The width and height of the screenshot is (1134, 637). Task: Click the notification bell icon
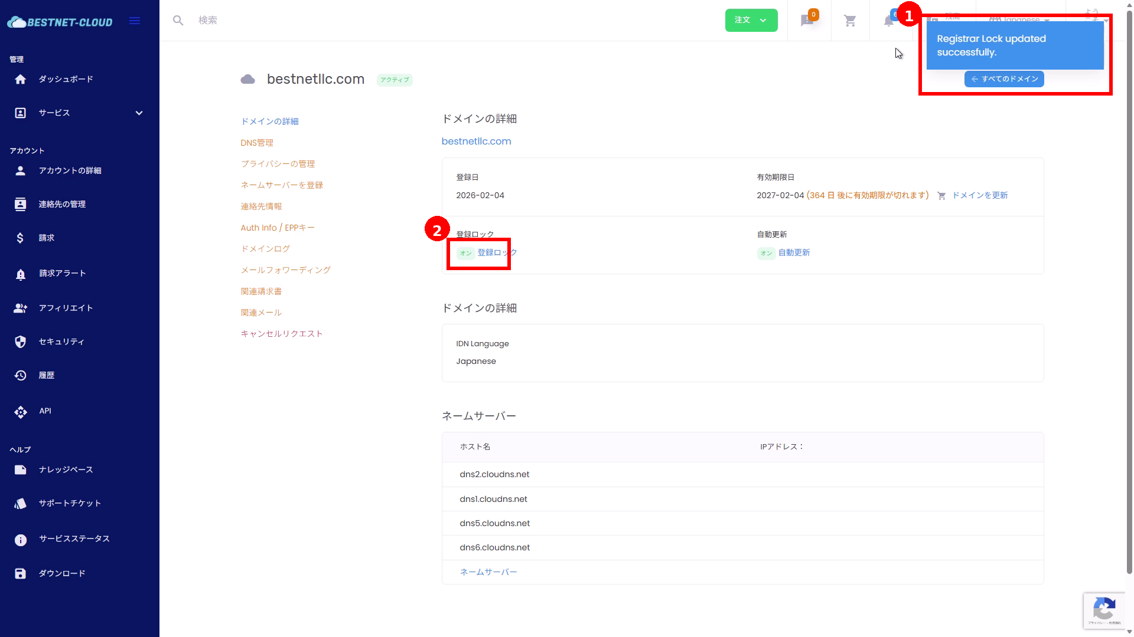(888, 22)
